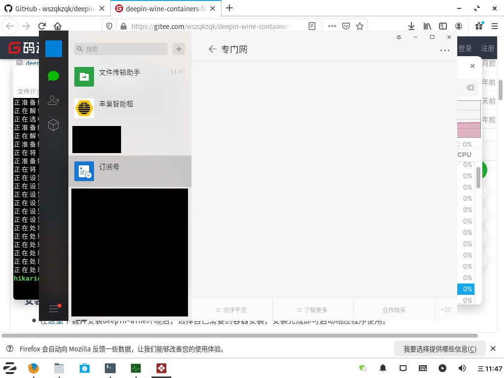Image resolution: width=504 pixels, height=378 pixels.
Task: Start a new chat with the plus icon
Action: pyautogui.click(x=179, y=49)
